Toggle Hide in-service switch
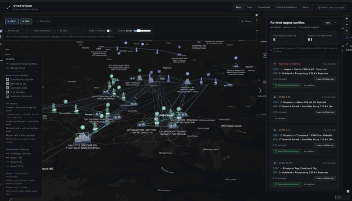The image size is (352, 201). (109, 31)
